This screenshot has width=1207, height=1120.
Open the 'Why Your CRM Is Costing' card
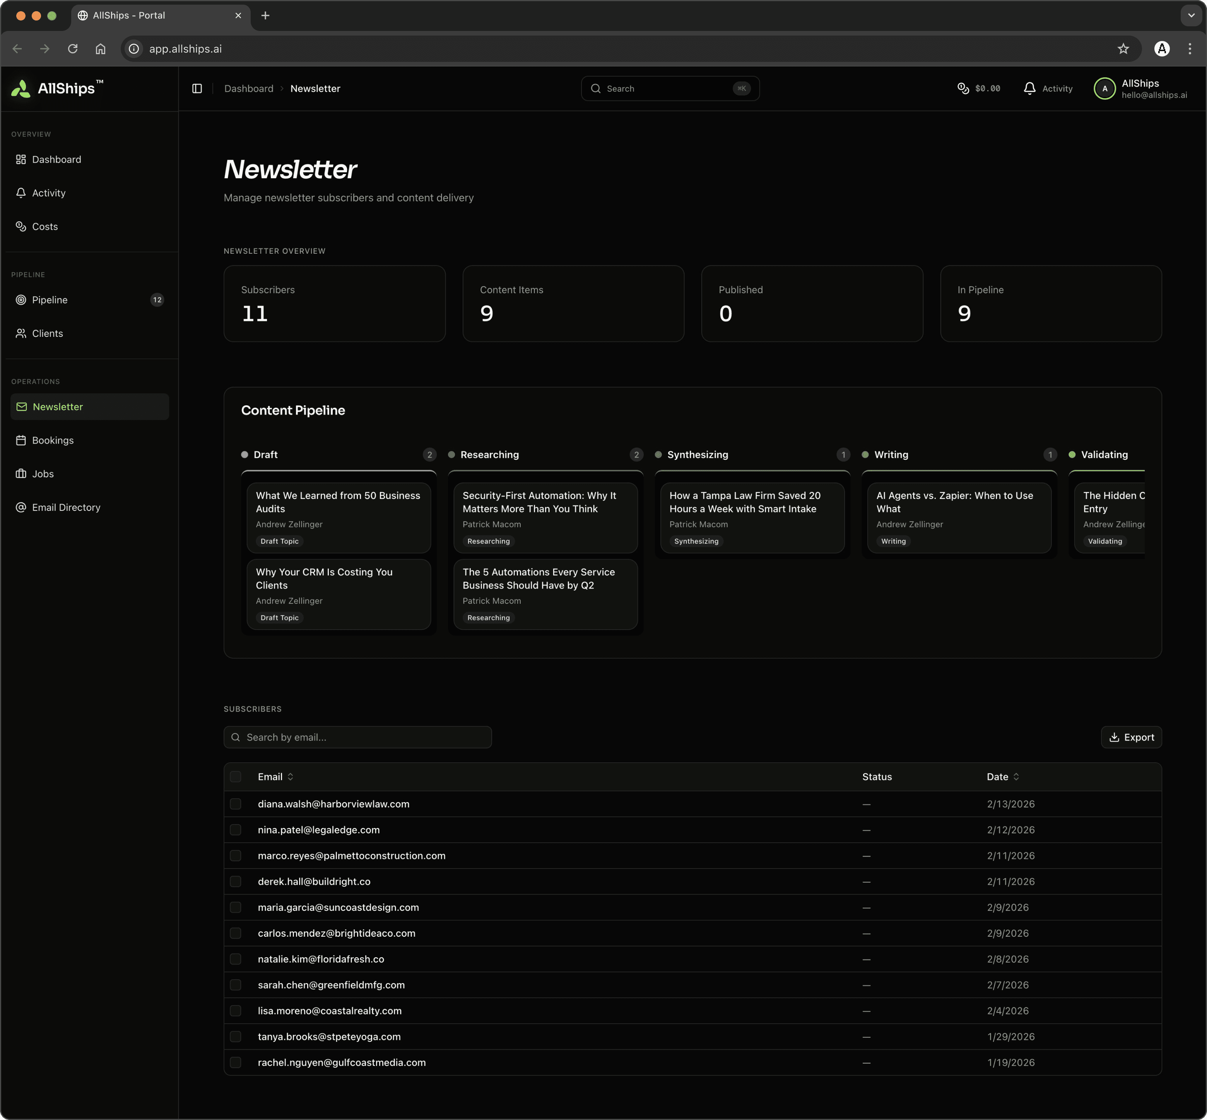338,594
